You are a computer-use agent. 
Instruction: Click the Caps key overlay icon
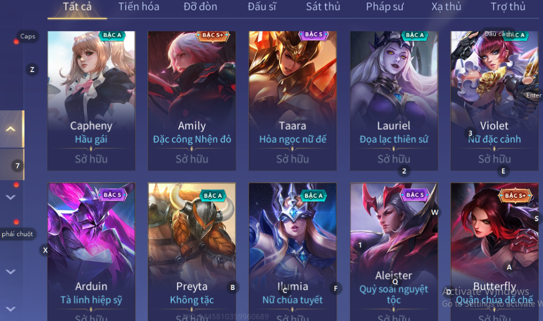28,37
